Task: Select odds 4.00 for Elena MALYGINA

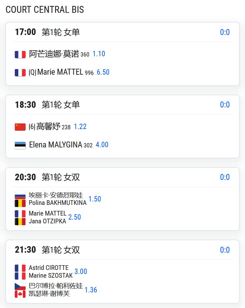Action: 102,145
